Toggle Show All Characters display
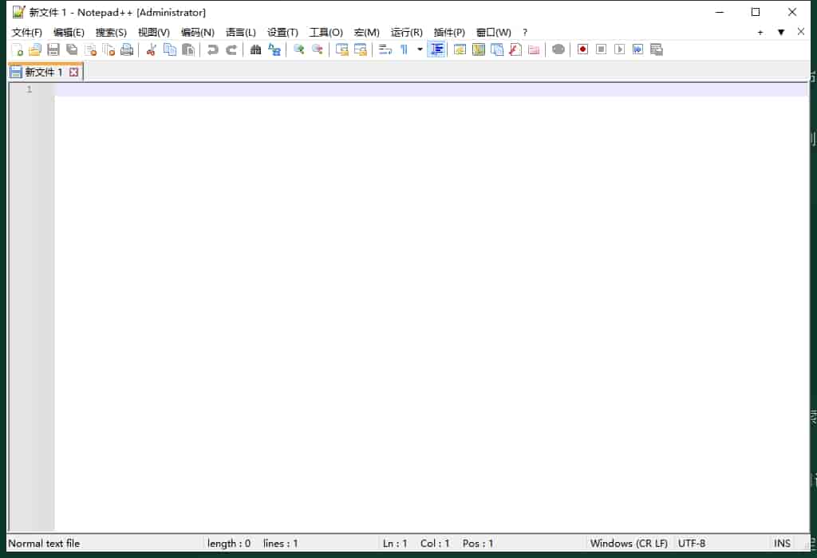Screen dimensions: 817x558 tap(405, 49)
